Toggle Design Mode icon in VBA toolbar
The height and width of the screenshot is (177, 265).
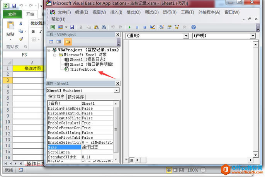coord(153,27)
